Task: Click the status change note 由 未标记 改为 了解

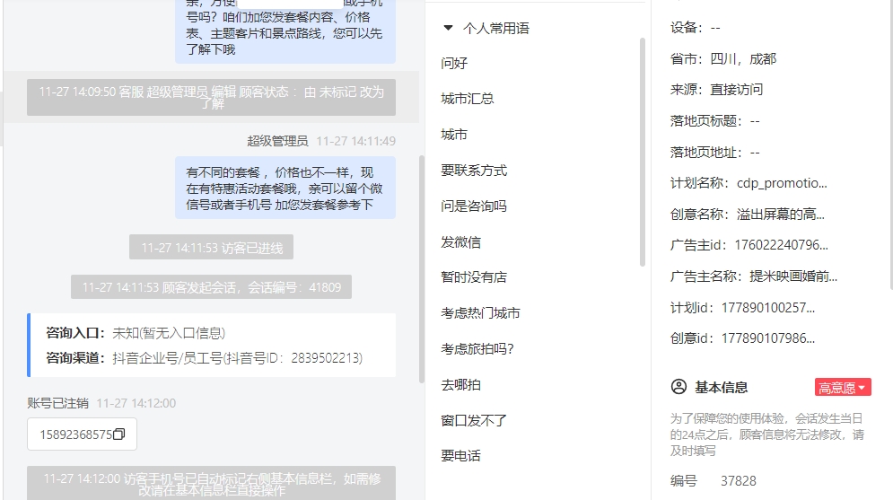Action: pos(211,97)
